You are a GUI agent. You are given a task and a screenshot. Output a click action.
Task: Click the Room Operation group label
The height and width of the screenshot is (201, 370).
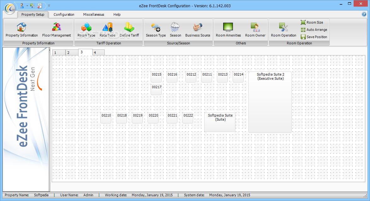coord(299,43)
